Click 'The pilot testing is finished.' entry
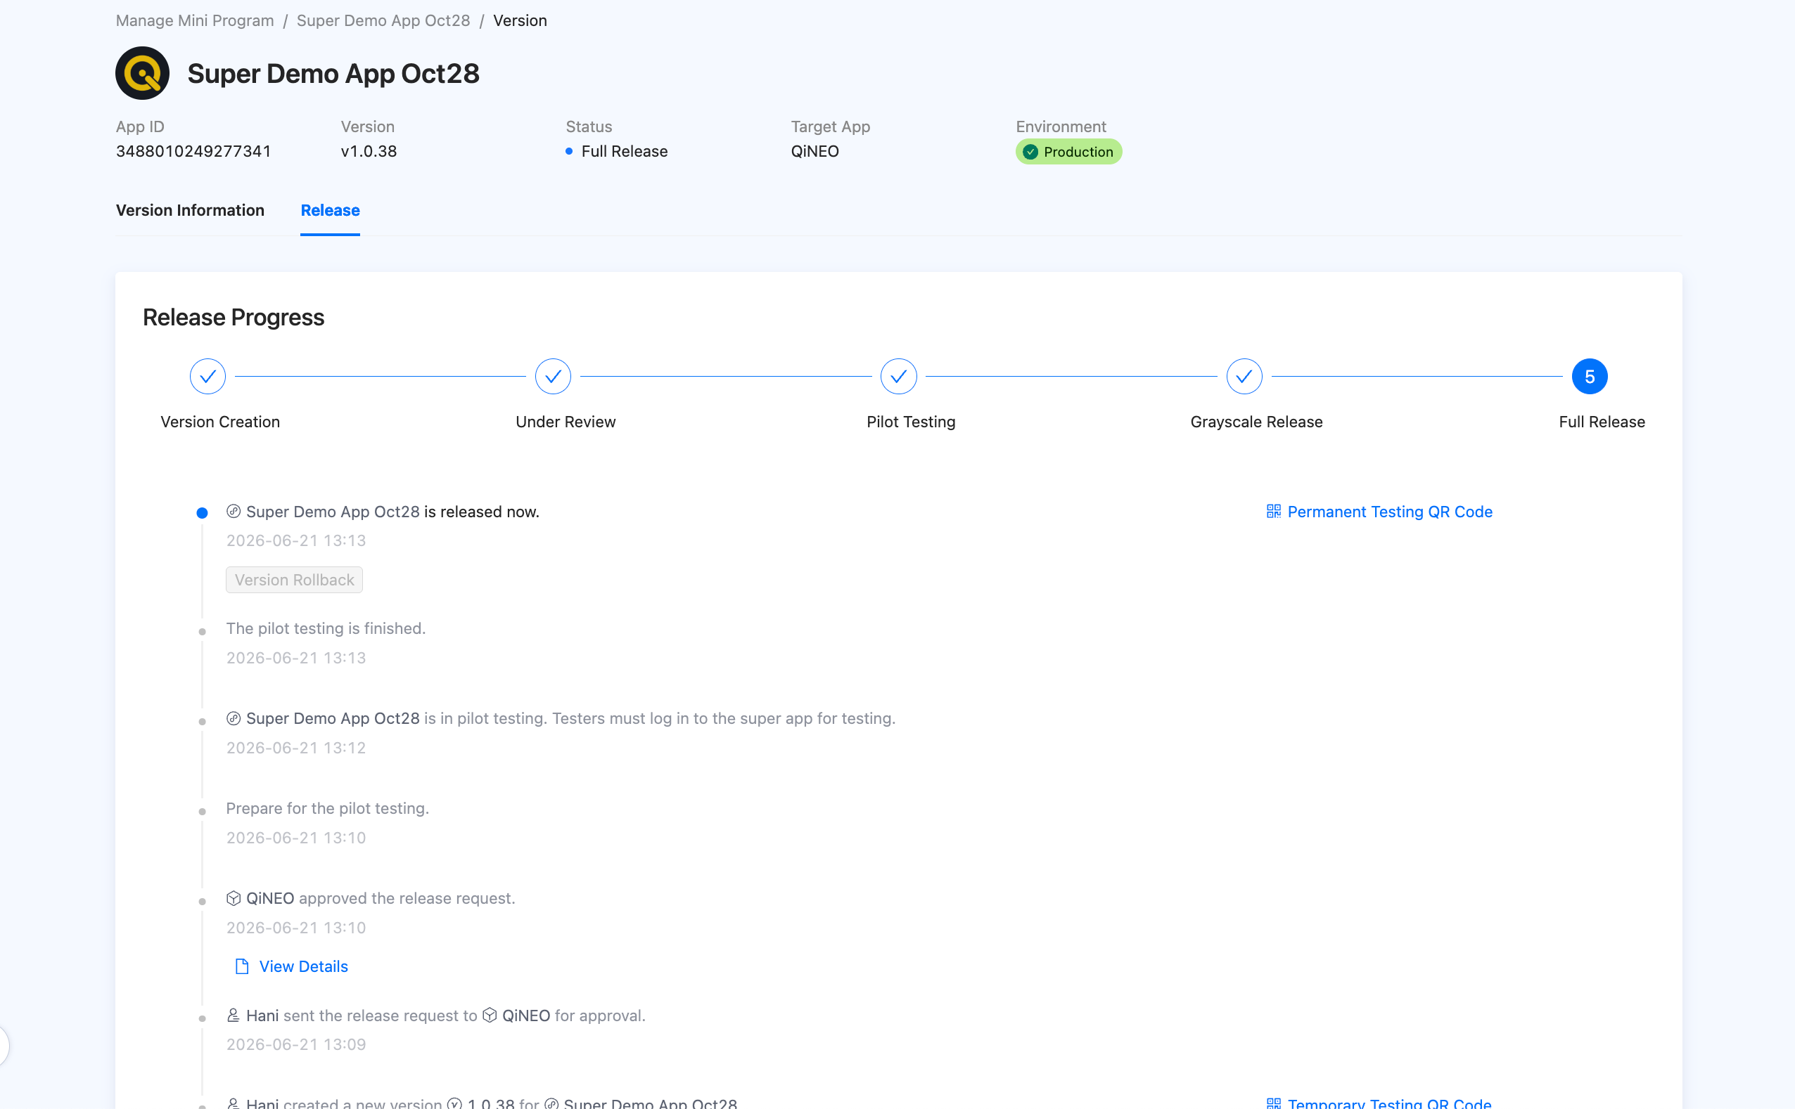The image size is (1795, 1109). 326,628
